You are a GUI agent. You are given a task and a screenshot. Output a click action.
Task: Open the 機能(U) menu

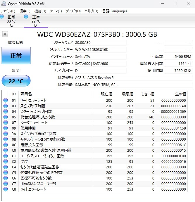[40, 11]
